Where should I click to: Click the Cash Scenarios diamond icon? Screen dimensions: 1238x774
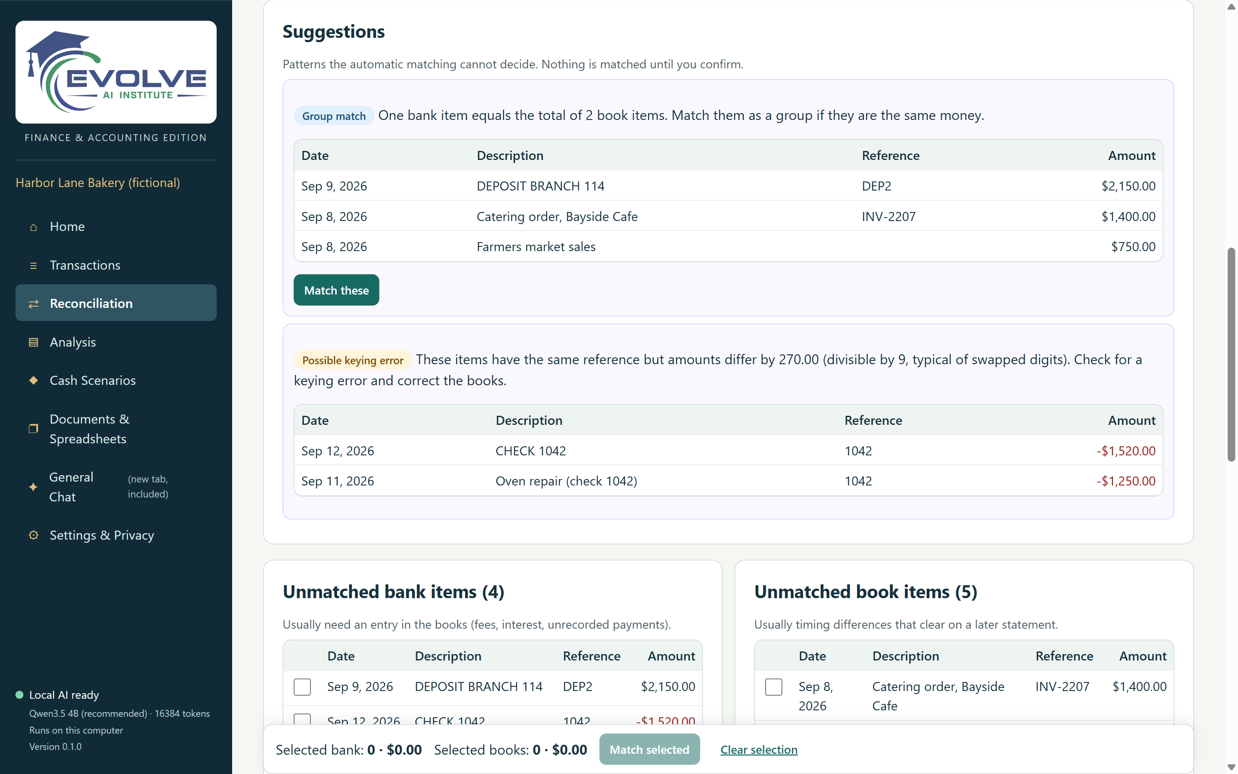pyautogui.click(x=33, y=381)
